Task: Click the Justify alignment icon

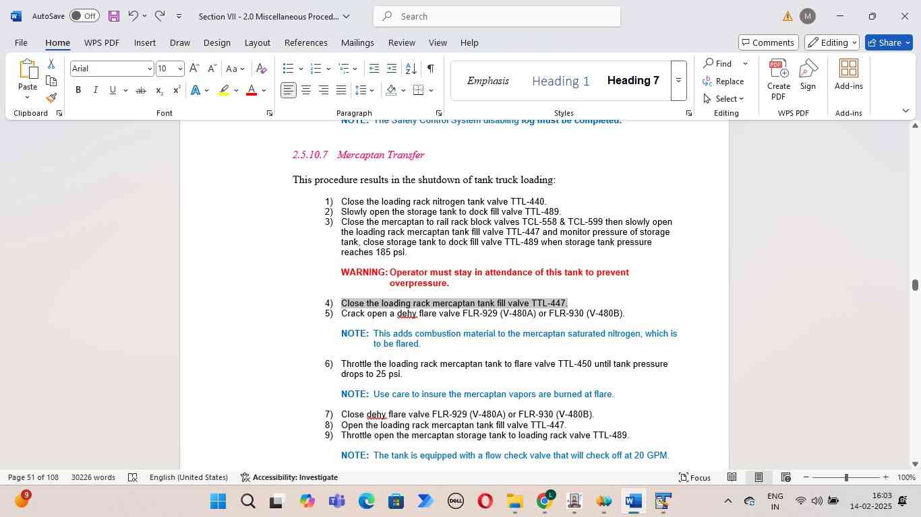Action: point(341,90)
